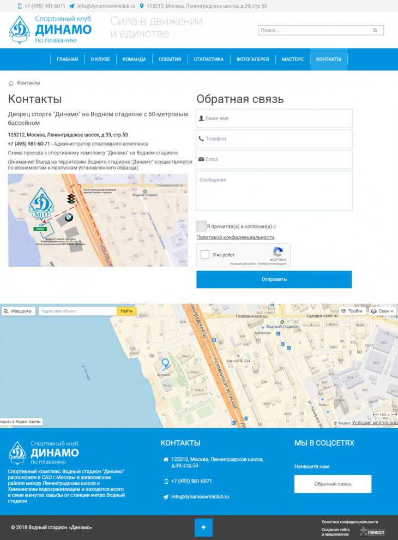Click the reCAPTCHA logo icon

(278, 253)
